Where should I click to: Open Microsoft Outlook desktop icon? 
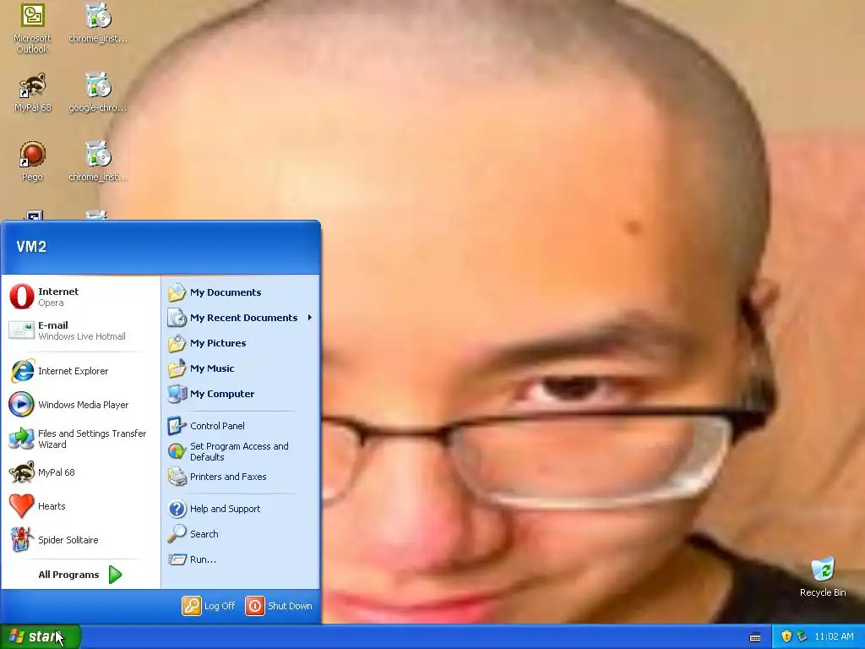click(x=32, y=28)
